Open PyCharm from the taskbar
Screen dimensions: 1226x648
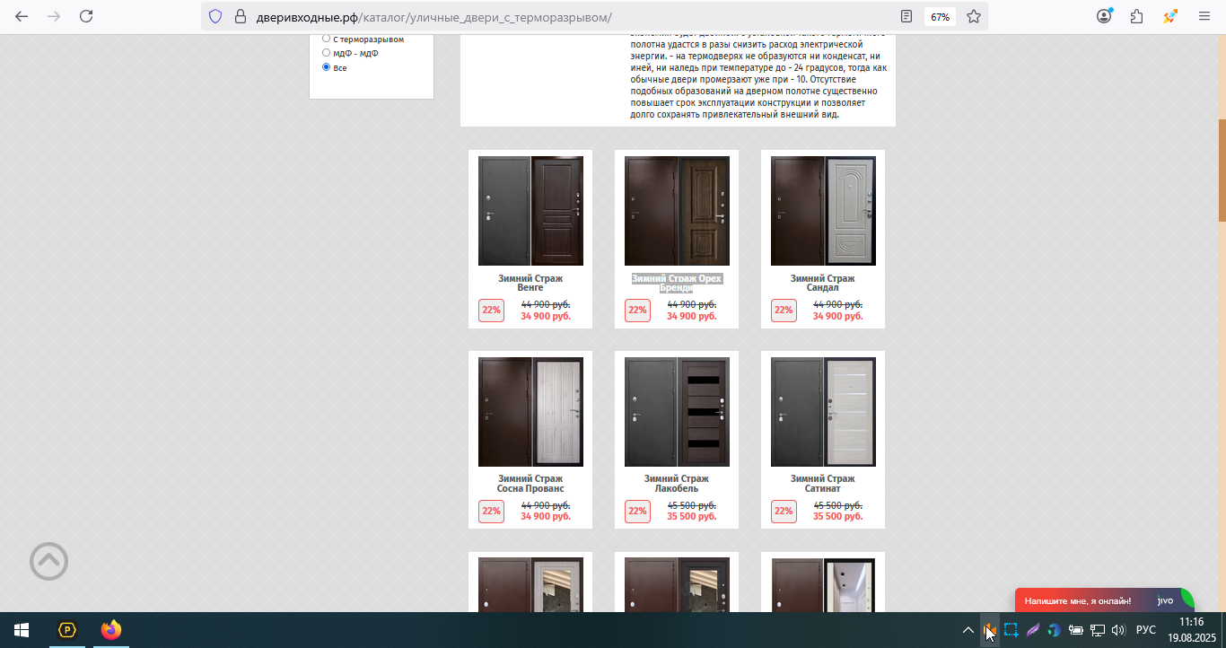click(x=67, y=630)
